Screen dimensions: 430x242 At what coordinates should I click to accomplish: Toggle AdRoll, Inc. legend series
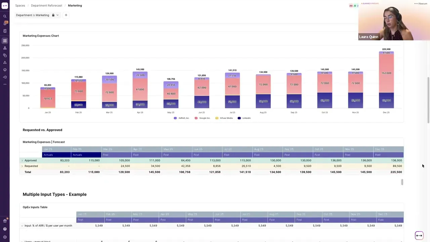[181, 118]
